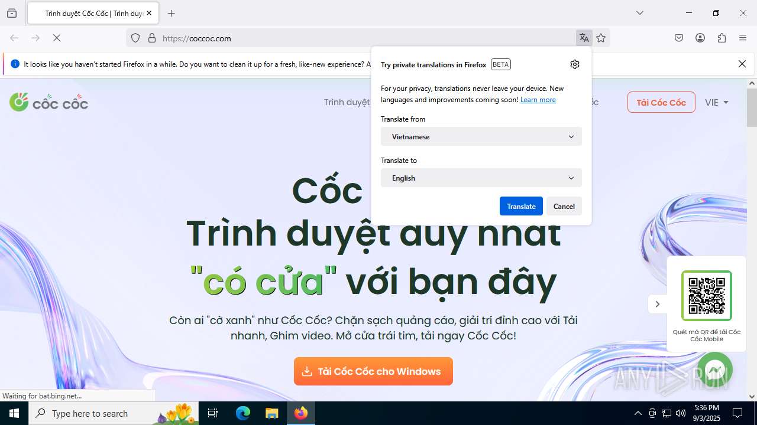Open the network tray icon
The height and width of the screenshot is (425, 757).
667,413
